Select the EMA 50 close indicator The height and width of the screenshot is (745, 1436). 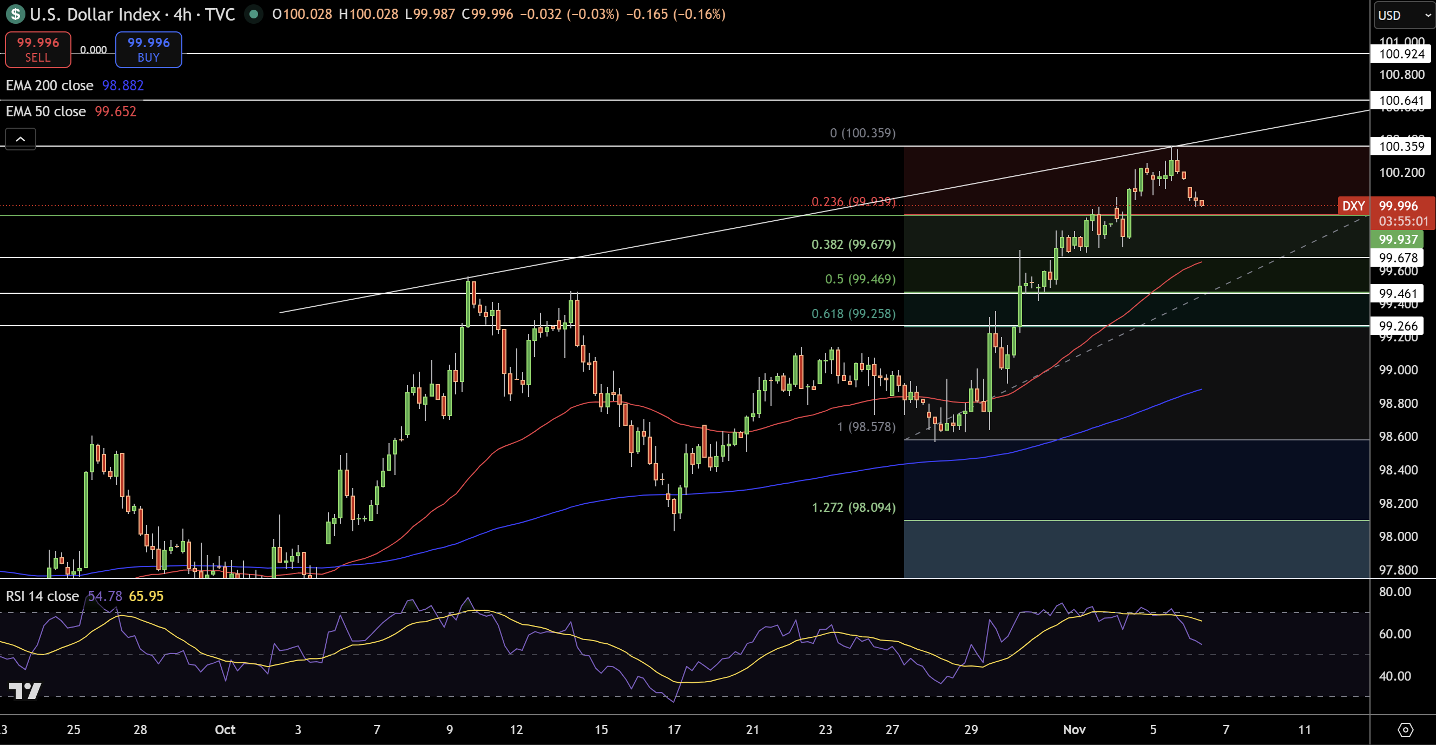[45, 111]
